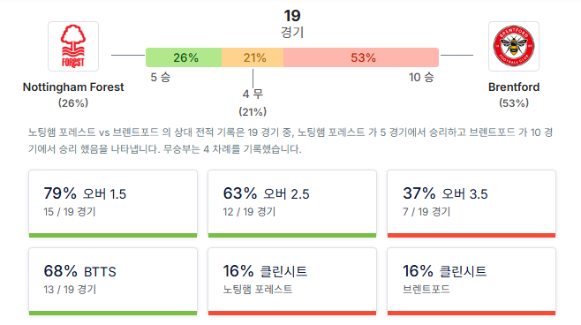The width and height of the screenshot is (581, 325).
Task: Click the 10 승 label under the bar
Action: pyautogui.click(x=421, y=77)
